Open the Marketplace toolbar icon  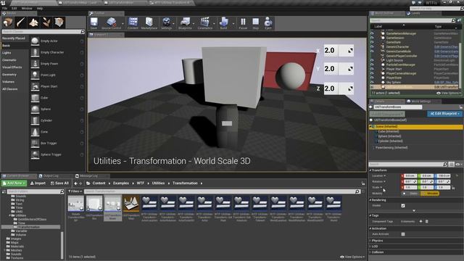pyautogui.click(x=149, y=23)
